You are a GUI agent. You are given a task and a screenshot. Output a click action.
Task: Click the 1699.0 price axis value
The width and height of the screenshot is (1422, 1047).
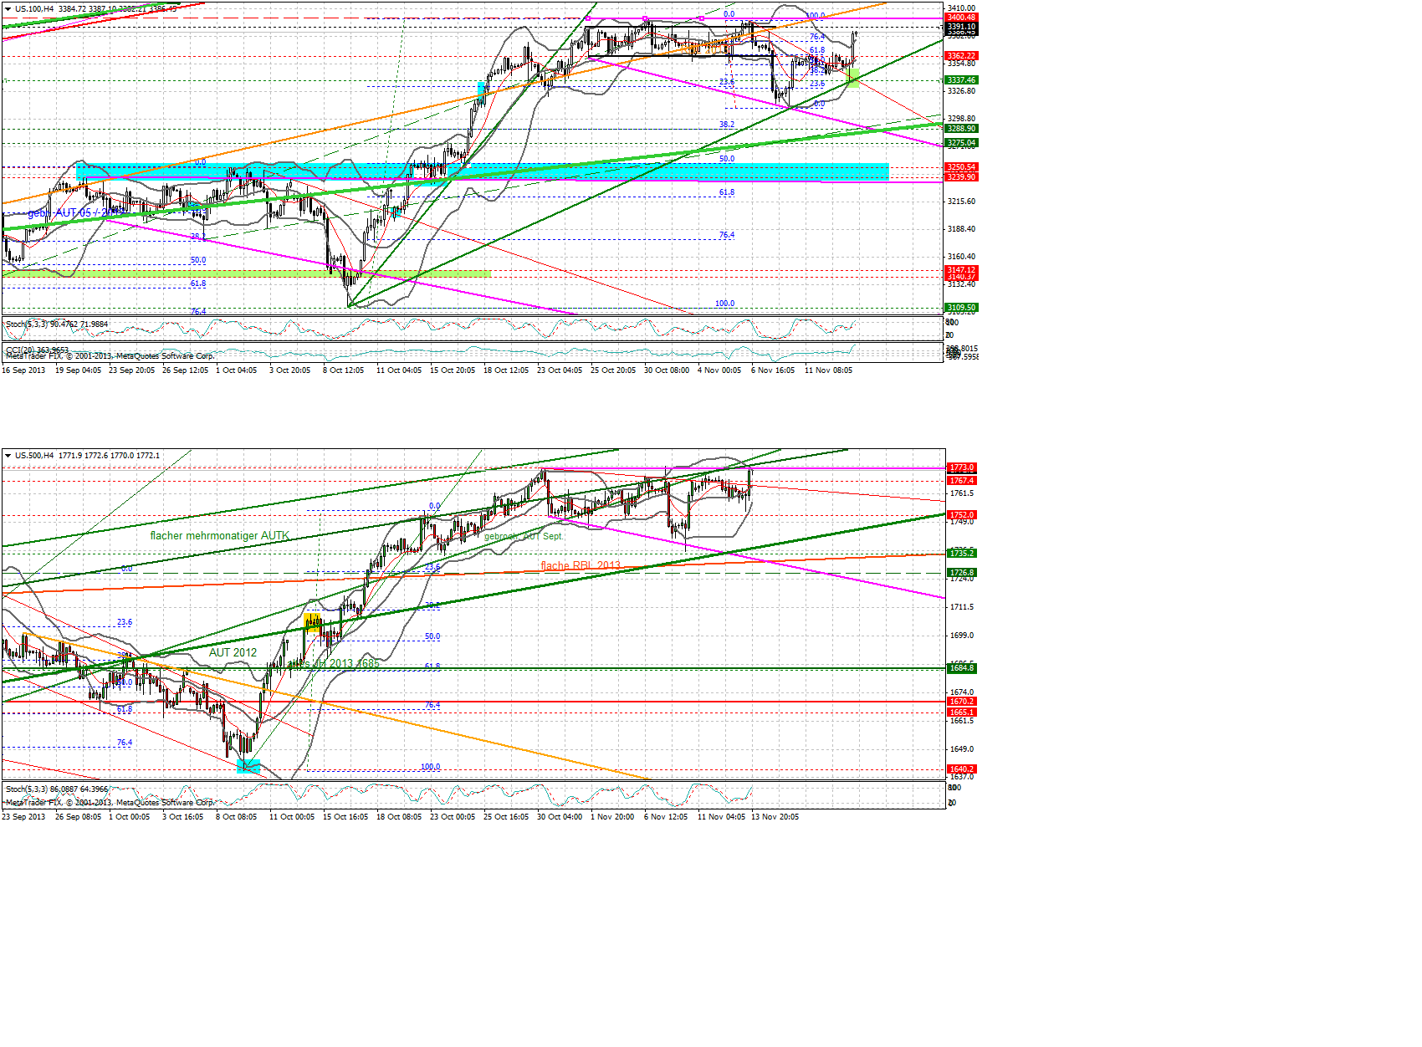(961, 636)
